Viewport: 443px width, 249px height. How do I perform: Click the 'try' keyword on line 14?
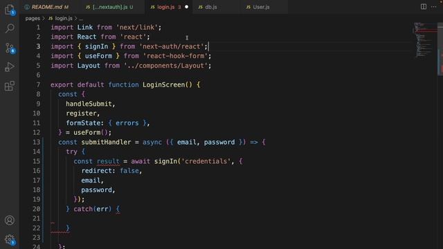click(71, 151)
